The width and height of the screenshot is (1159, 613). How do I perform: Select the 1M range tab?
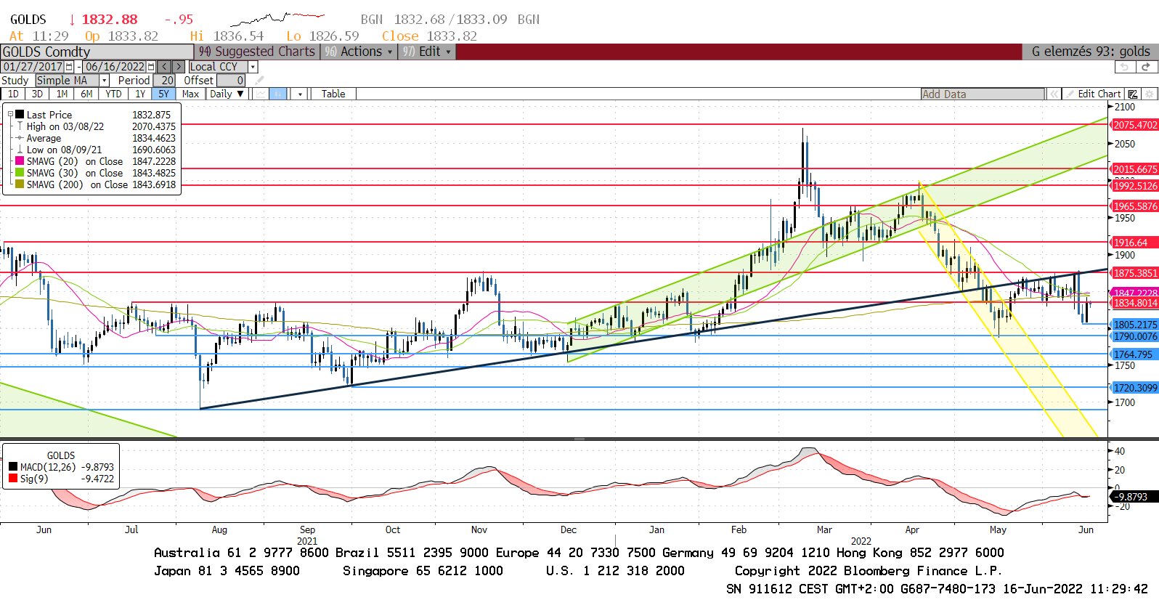point(62,94)
